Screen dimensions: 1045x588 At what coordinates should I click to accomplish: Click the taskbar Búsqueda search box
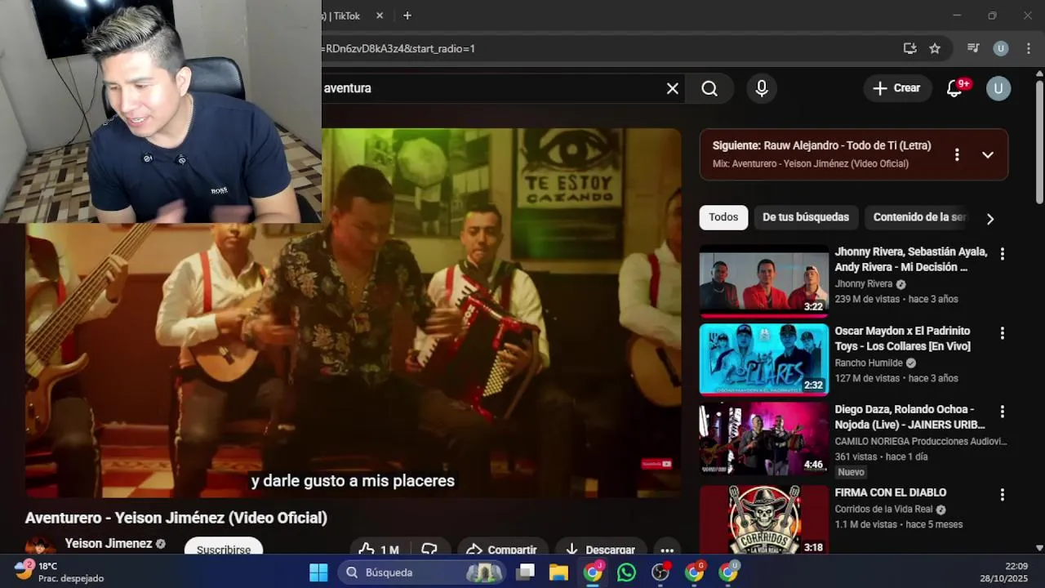pyautogui.click(x=423, y=572)
